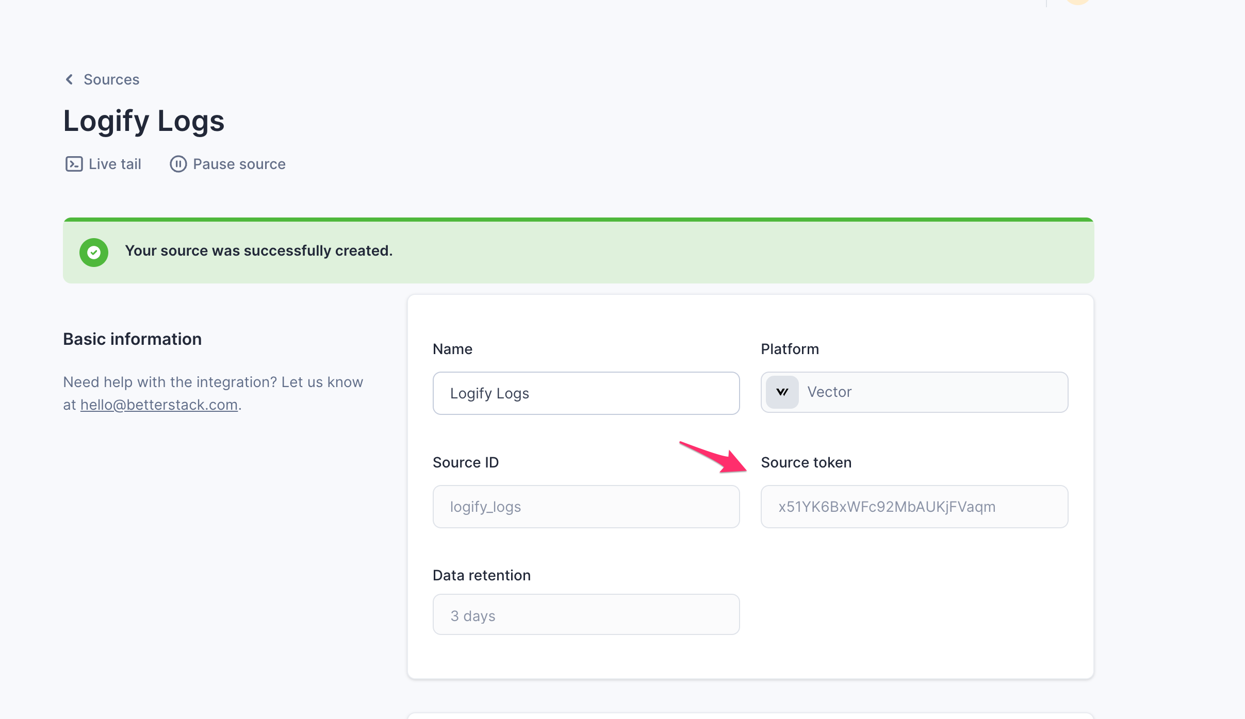Click the back chevron icon beside Sources

click(x=69, y=79)
